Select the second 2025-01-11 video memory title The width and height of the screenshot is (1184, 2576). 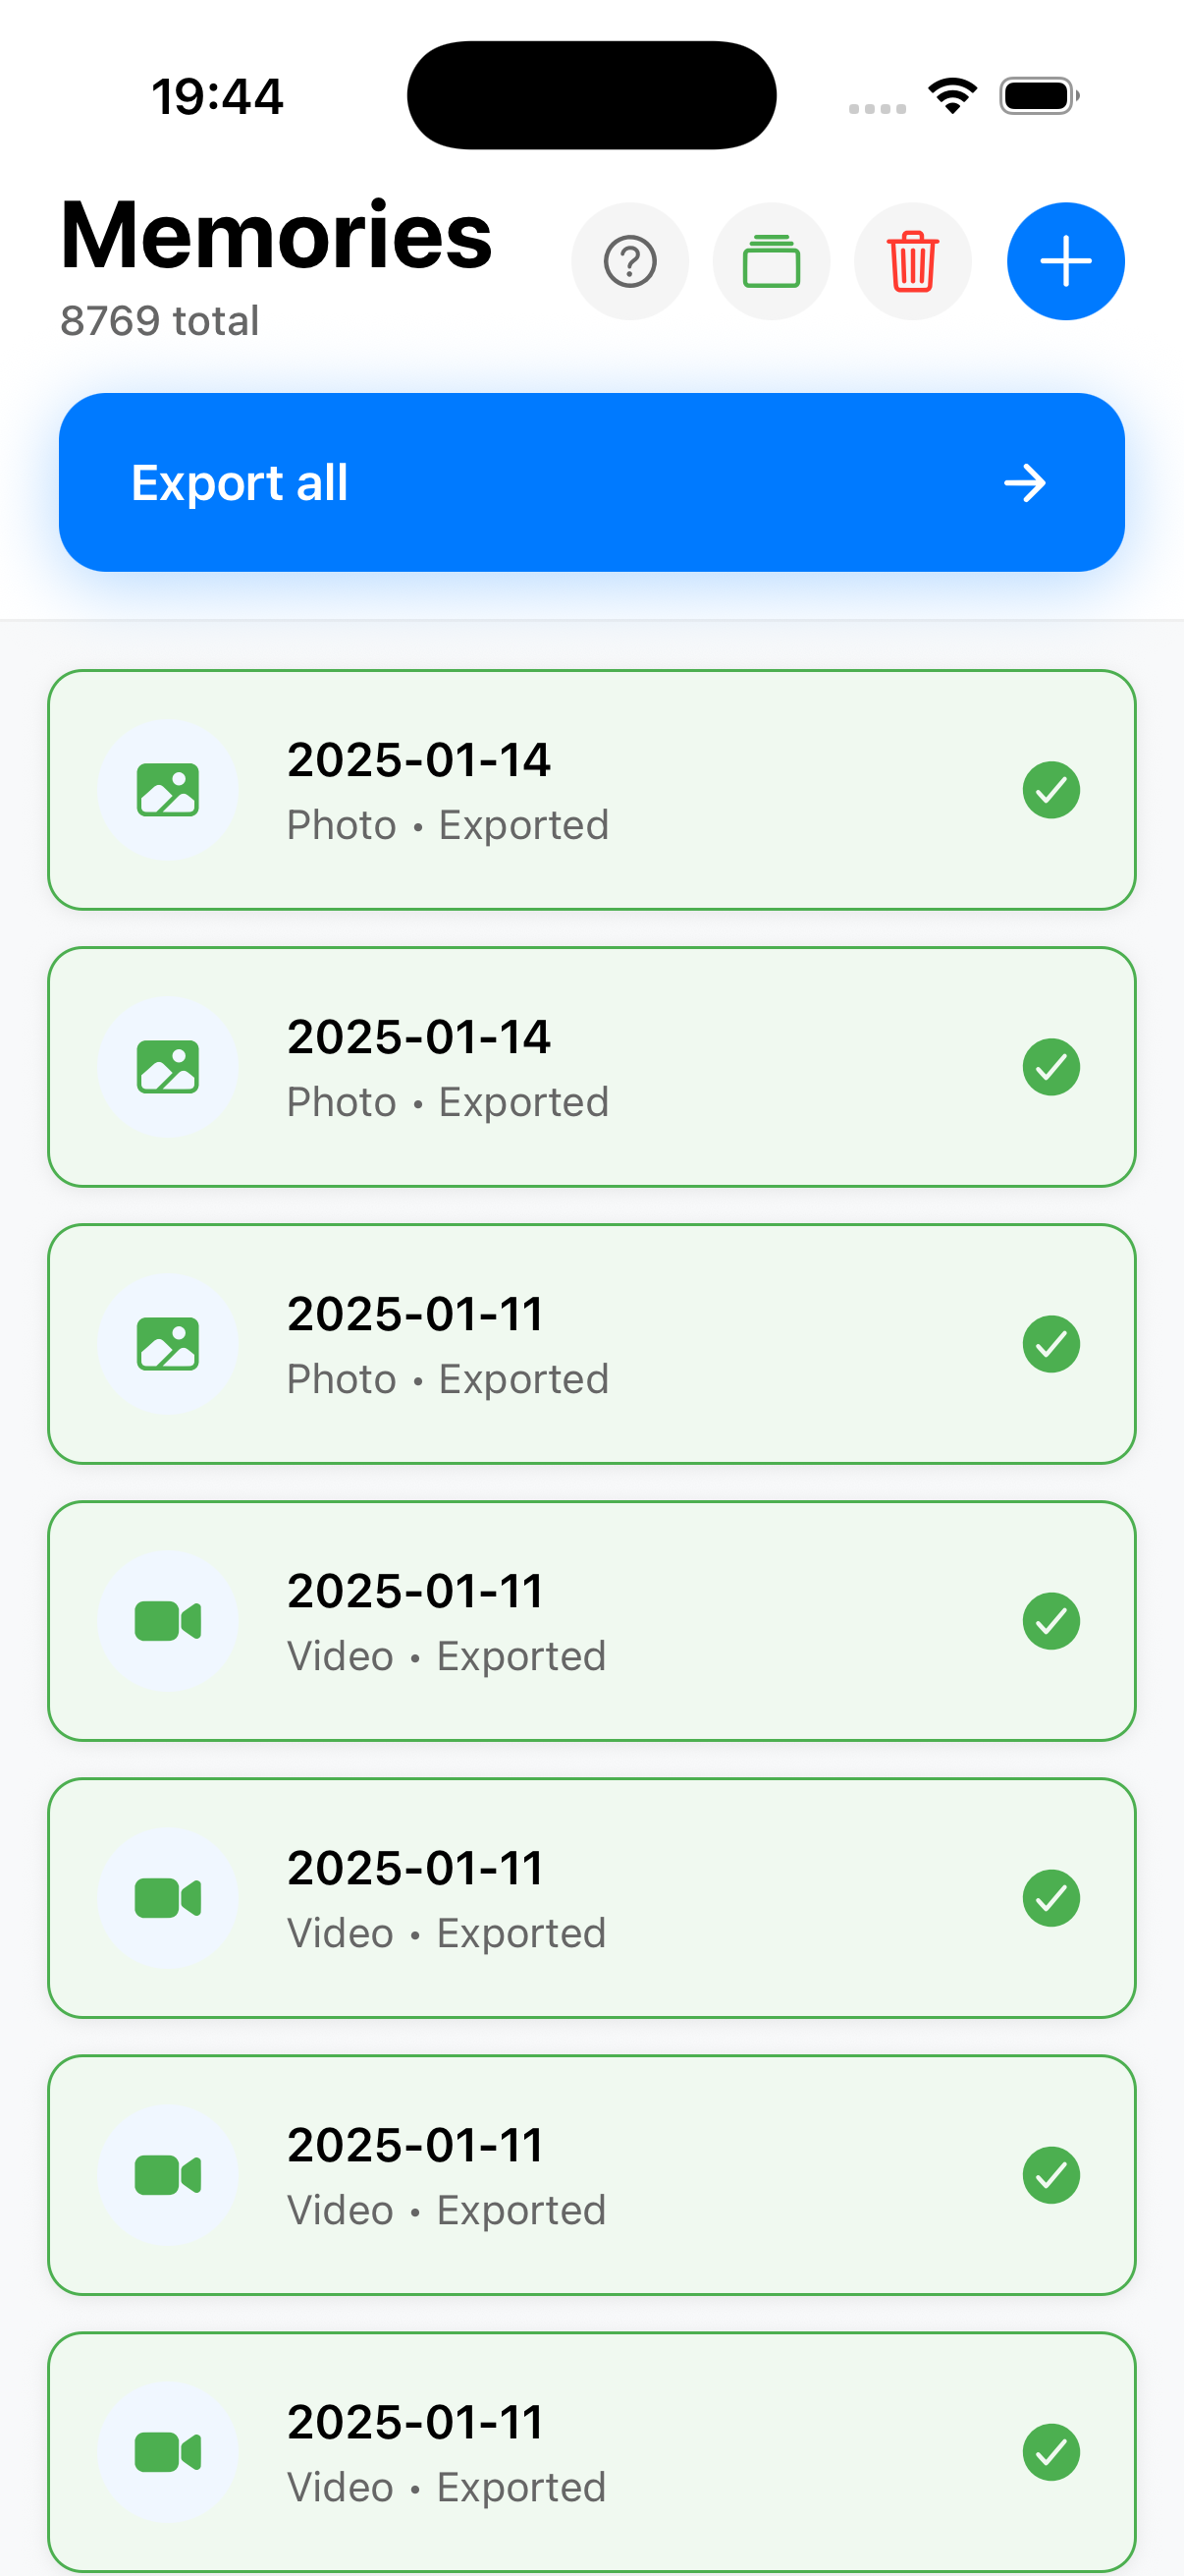click(415, 1868)
